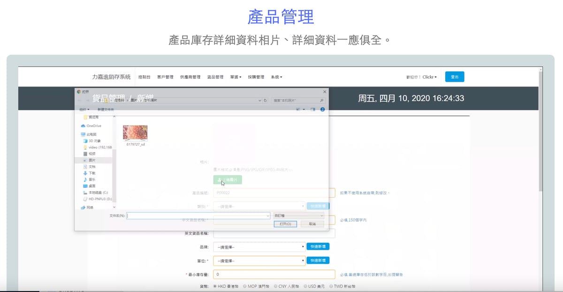Open the file type filter dropdown

click(298, 215)
